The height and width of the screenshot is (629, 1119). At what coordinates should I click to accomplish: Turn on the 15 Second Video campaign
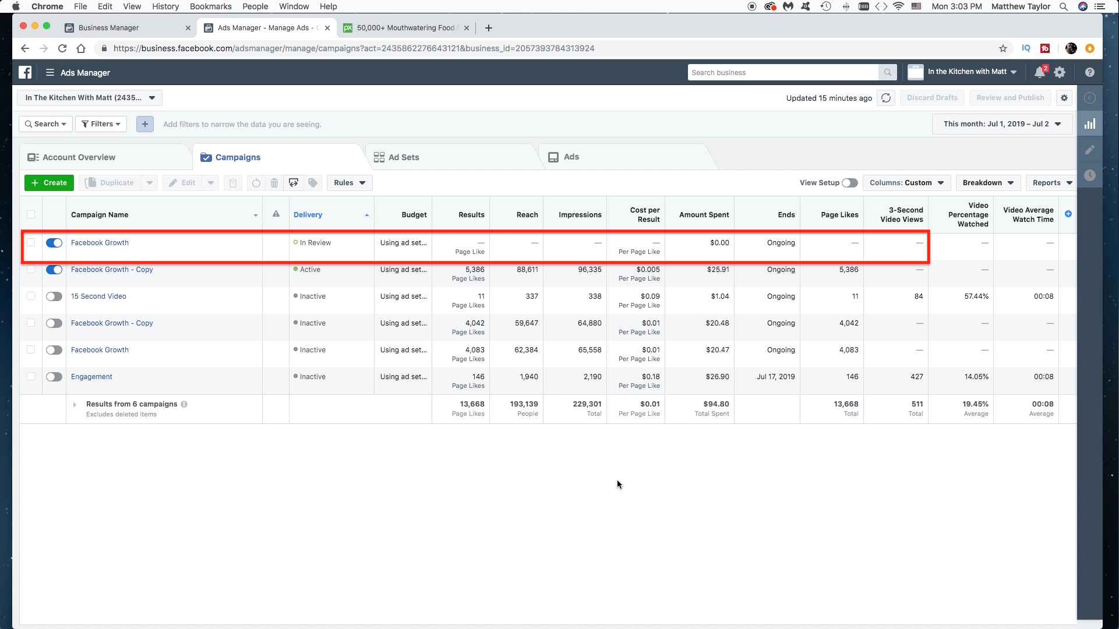click(x=54, y=296)
